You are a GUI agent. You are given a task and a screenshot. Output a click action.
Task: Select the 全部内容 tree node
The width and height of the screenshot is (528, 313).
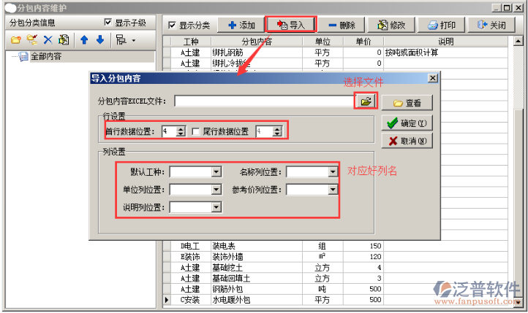point(46,56)
